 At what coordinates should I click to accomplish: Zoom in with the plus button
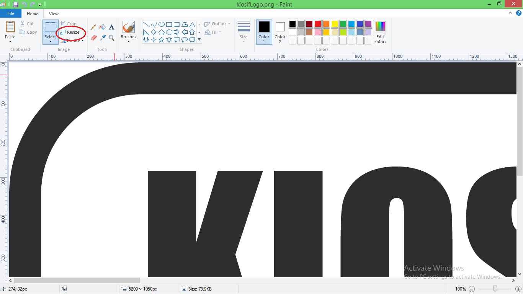pyautogui.click(x=518, y=289)
